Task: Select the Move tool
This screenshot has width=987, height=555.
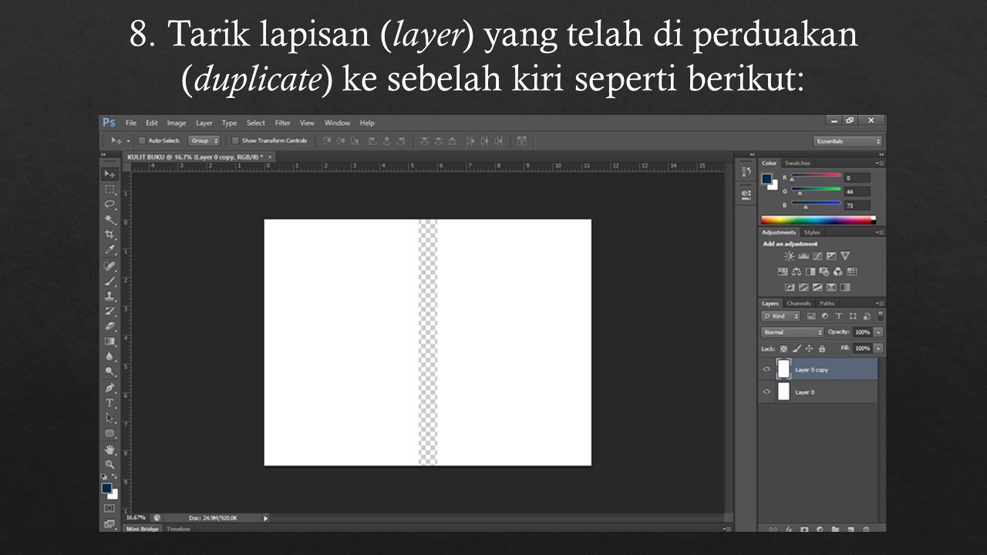Action: pyautogui.click(x=110, y=174)
